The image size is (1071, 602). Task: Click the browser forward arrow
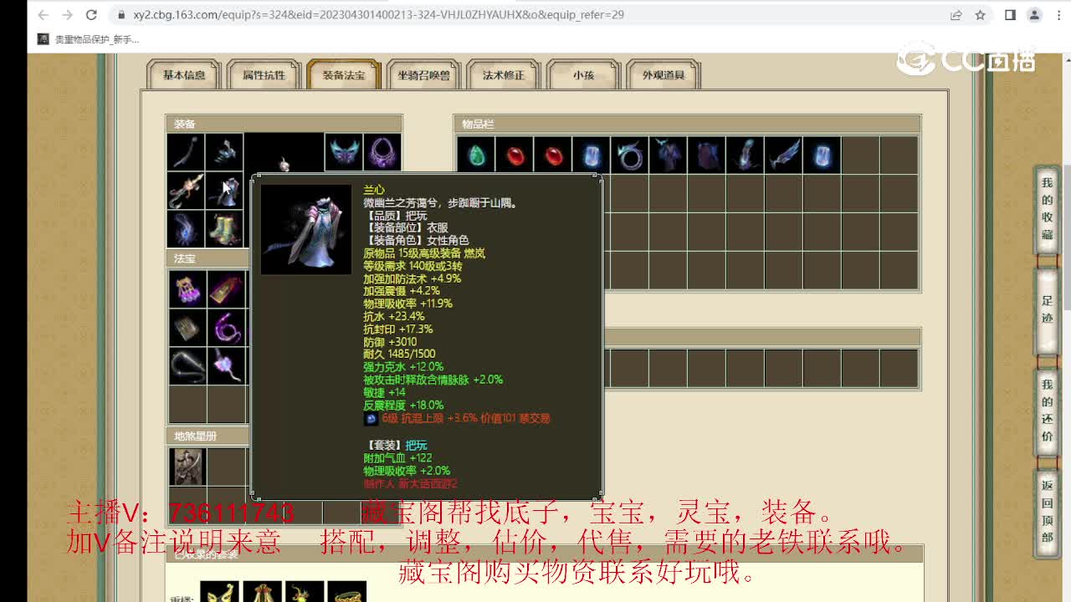tap(68, 14)
